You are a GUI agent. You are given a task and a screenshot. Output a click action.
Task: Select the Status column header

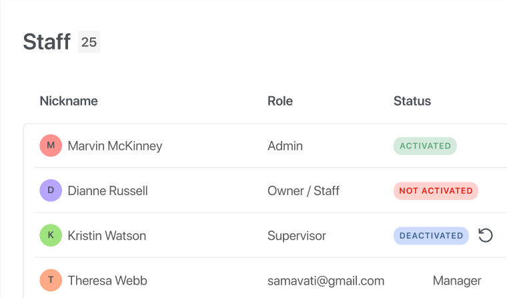tap(412, 101)
